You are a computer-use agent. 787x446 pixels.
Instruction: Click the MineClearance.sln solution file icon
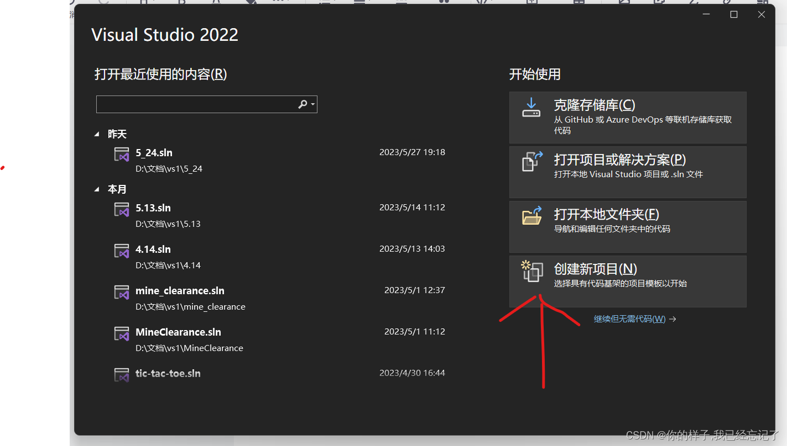pos(122,333)
